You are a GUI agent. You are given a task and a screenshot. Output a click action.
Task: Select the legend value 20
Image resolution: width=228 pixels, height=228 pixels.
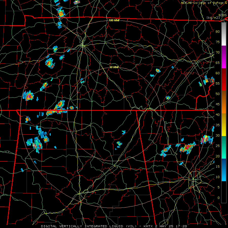(218, 156)
